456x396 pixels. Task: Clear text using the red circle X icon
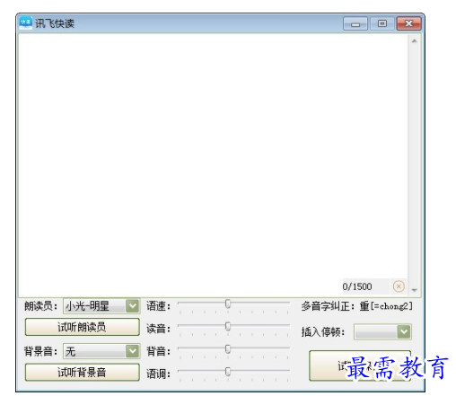(399, 286)
